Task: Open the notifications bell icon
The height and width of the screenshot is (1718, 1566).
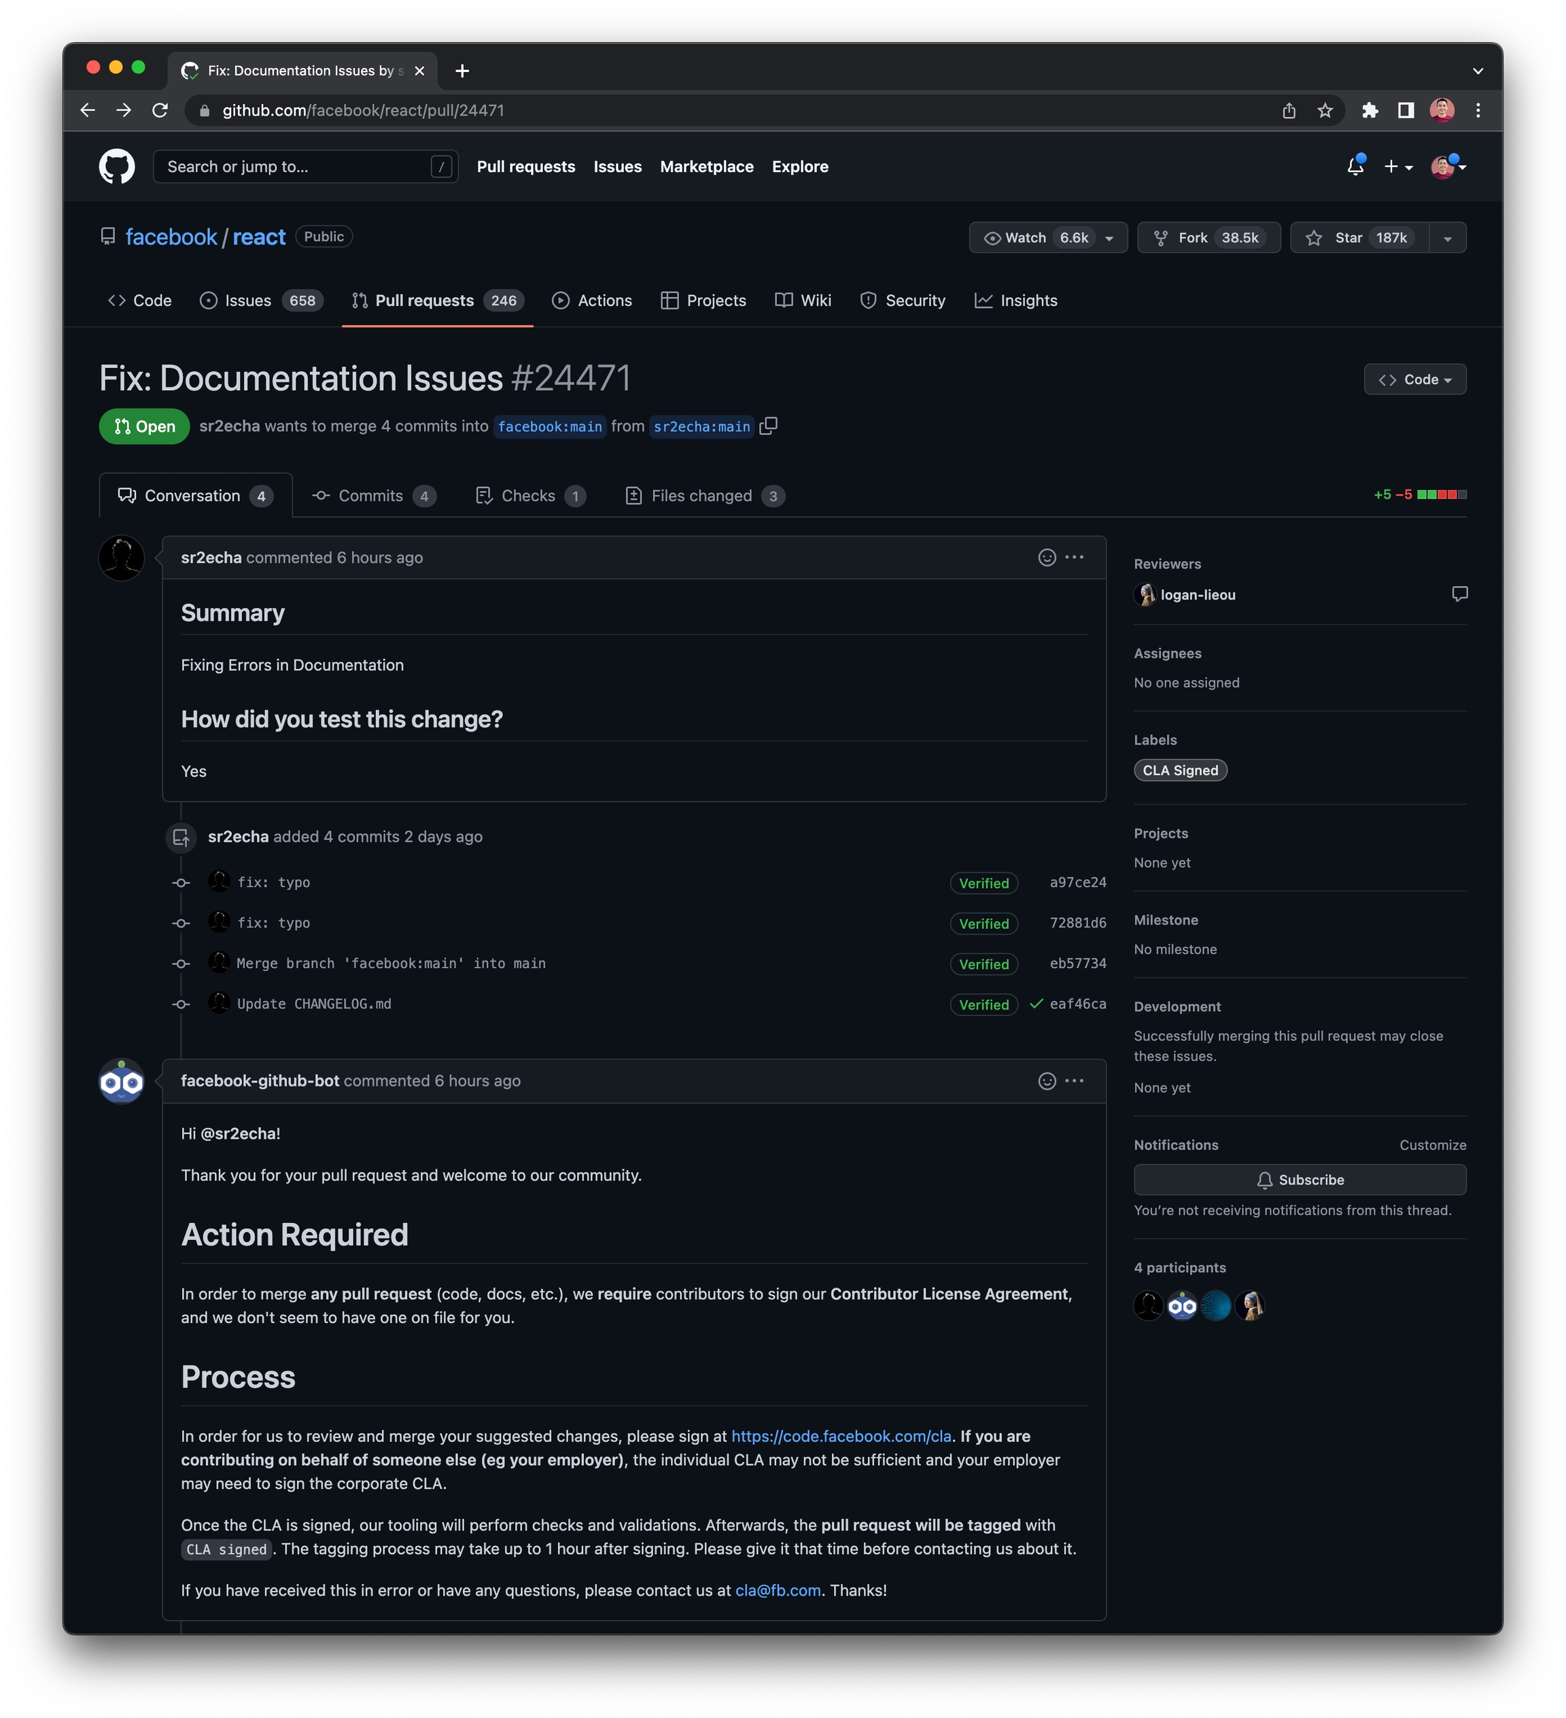Action: (x=1355, y=166)
